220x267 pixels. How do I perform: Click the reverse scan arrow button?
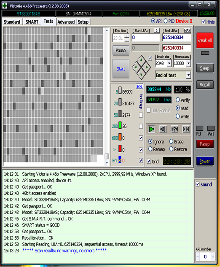point(163,129)
